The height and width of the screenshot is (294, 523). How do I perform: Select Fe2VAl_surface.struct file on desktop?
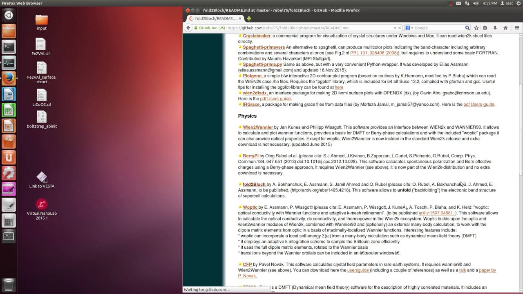coord(42,73)
